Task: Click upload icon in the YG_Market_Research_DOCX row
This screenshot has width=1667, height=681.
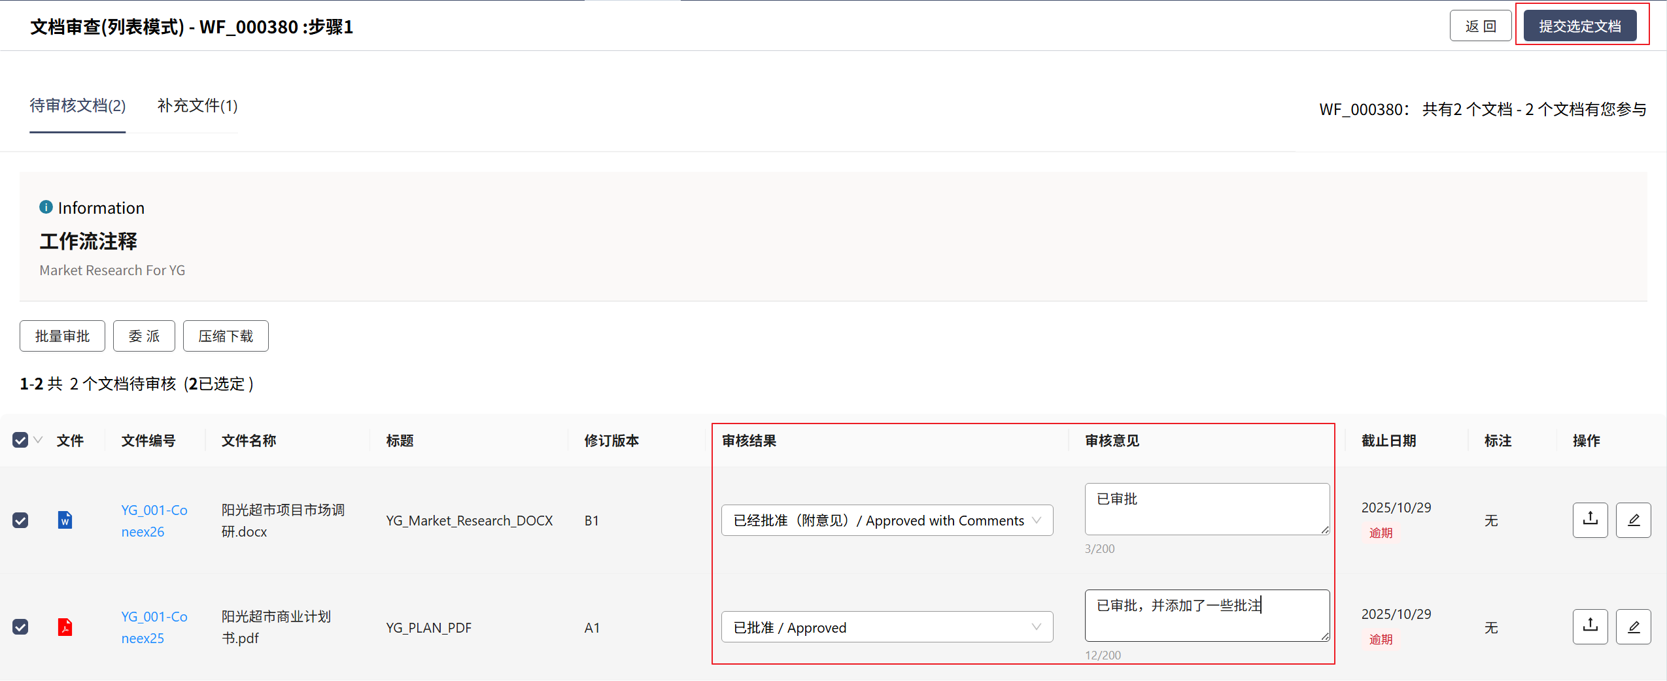Action: click(1590, 520)
